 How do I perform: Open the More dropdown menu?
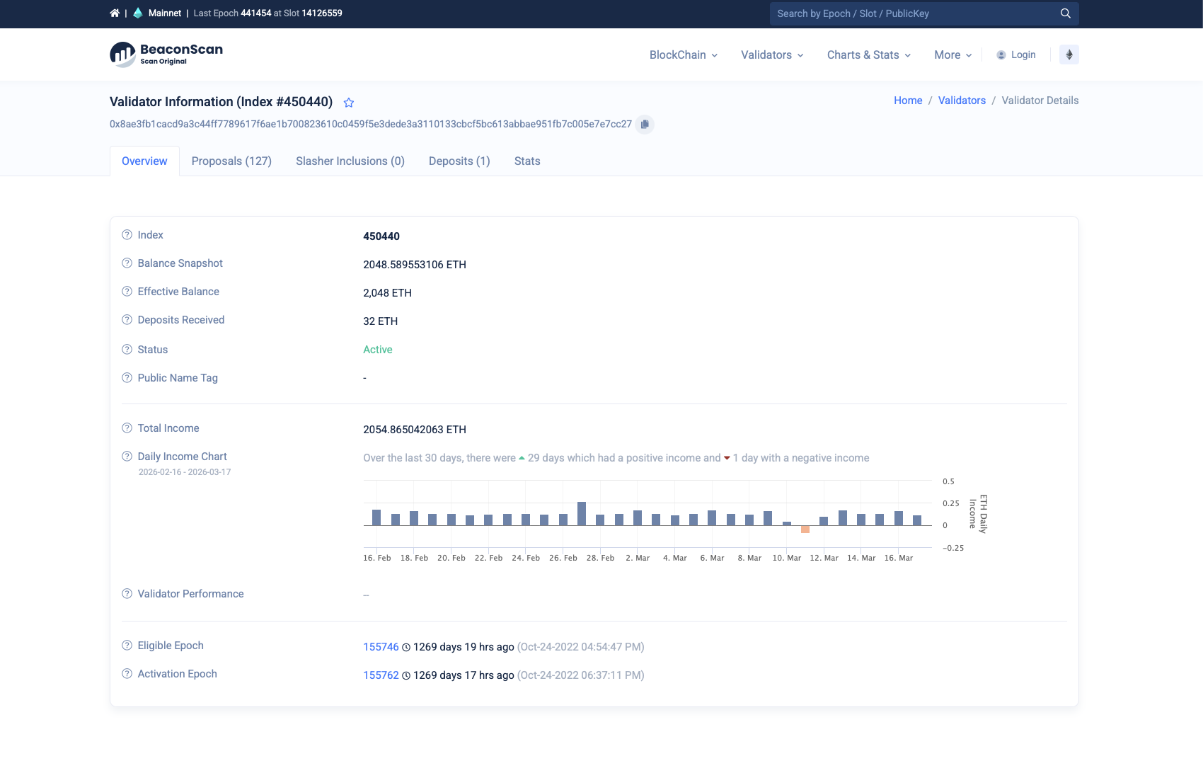(x=953, y=55)
